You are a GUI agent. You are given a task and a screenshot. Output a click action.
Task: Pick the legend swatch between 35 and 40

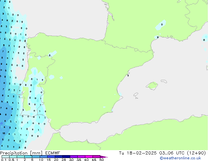coord(81,157)
